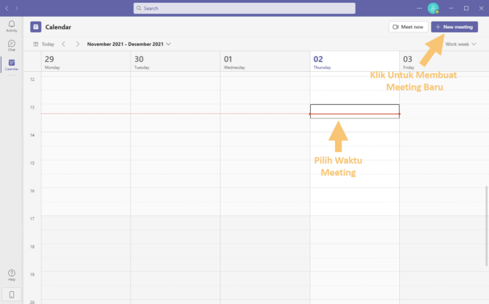Screen dimensions: 489x304
Task: Click the mobile app download icon
Action: [x=11, y=294]
